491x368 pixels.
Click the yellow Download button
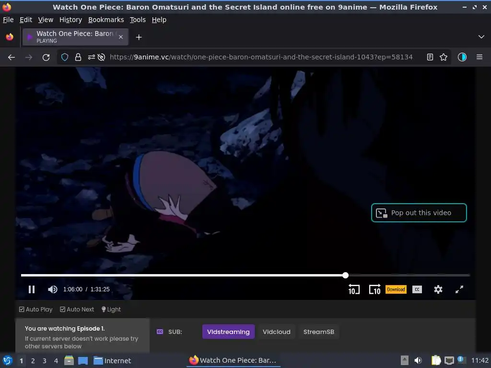396,289
